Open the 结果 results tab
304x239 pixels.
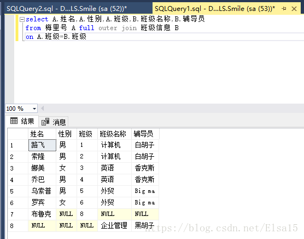pyautogui.click(x=22, y=121)
